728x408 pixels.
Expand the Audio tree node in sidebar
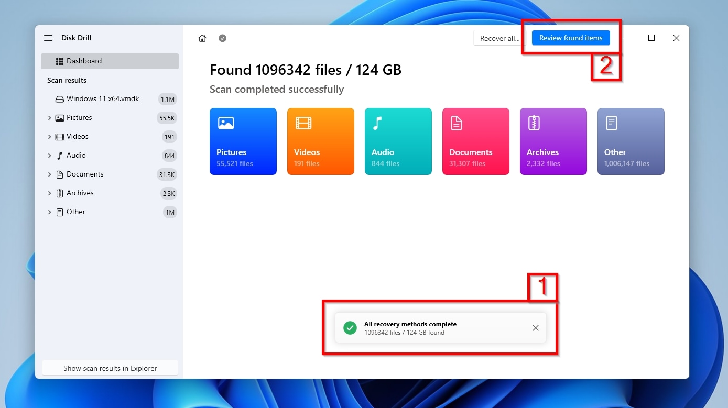(49, 156)
